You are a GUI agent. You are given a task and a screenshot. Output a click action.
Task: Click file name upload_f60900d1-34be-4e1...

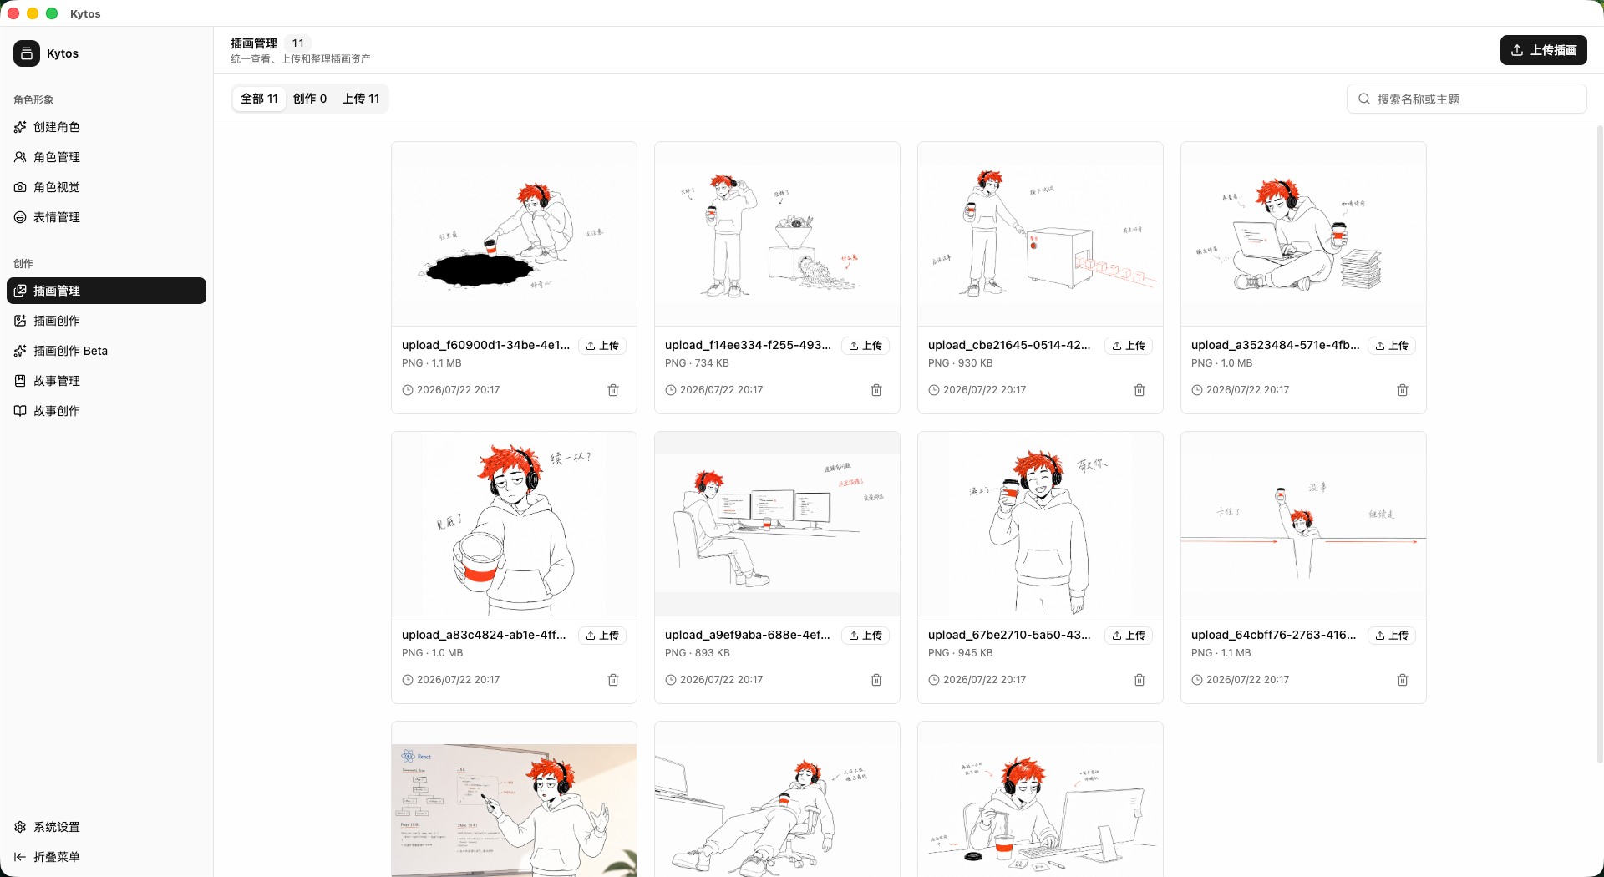click(485, 345)
